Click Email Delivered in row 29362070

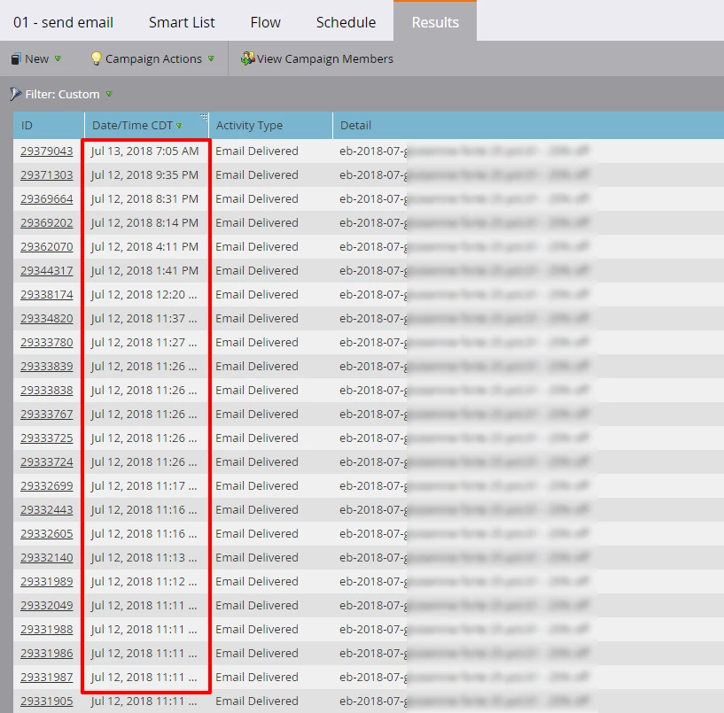[257, 247]
